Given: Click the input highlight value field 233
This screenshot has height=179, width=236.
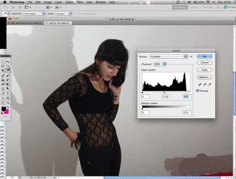Looking at the screenshot, I should pos(186,97).
